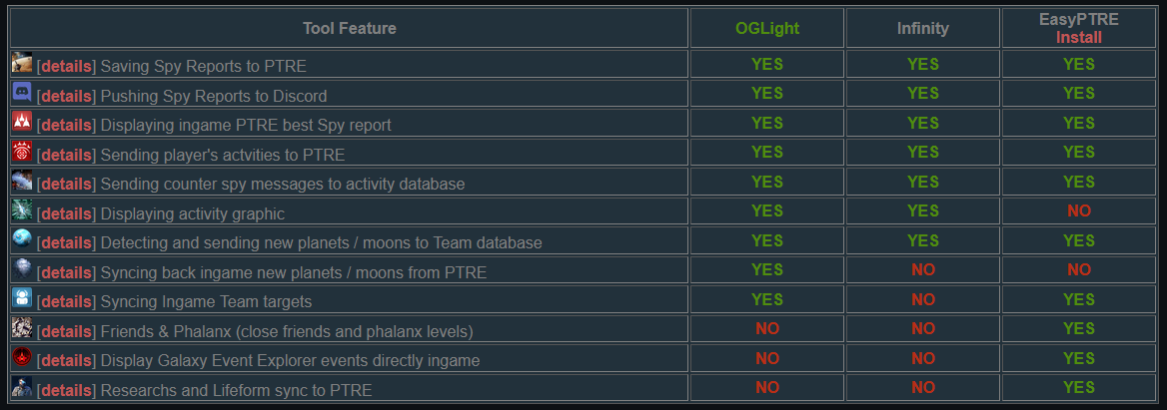
Task: Open details for Researches and Lifeform sync
Action: [66, 390]
